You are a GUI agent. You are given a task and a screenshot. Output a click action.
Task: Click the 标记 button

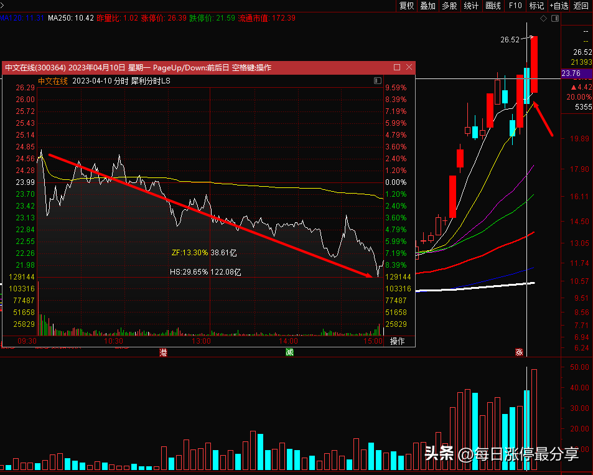click(536, 6)
